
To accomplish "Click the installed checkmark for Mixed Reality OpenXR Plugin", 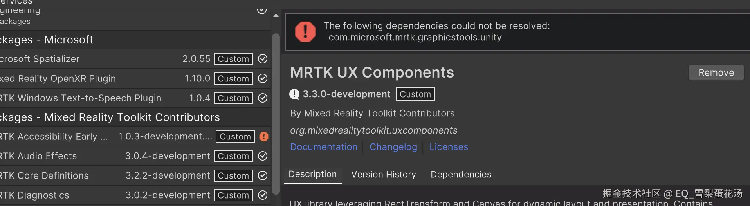I will (263, 78).
